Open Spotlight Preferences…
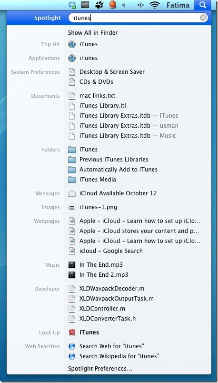The image size is (218, 383). pos(100,368)
